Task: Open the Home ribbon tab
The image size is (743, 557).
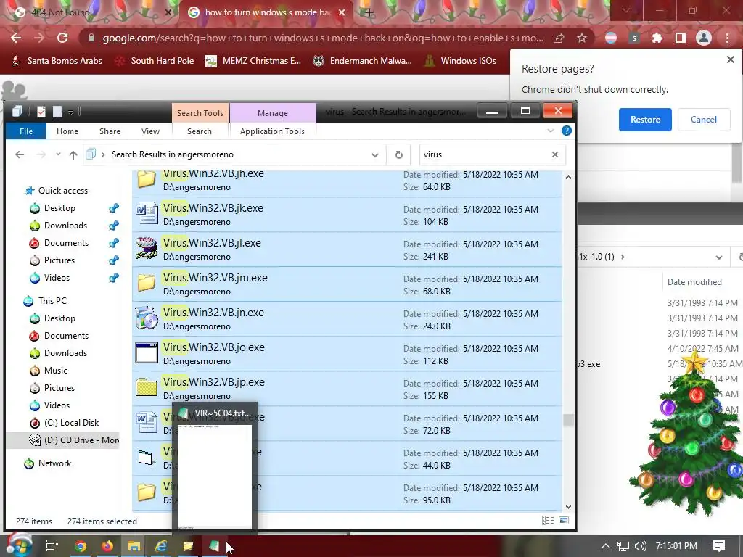Action: (67, 131)
